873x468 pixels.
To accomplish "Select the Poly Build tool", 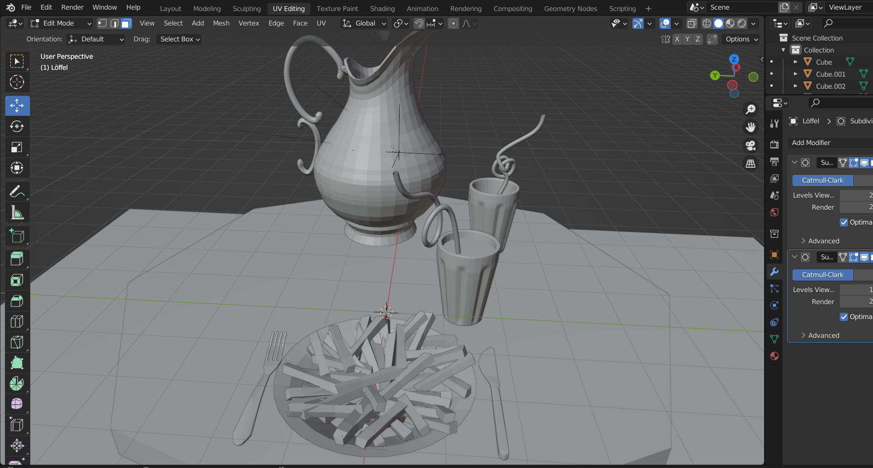I will (x=17, y=363).
